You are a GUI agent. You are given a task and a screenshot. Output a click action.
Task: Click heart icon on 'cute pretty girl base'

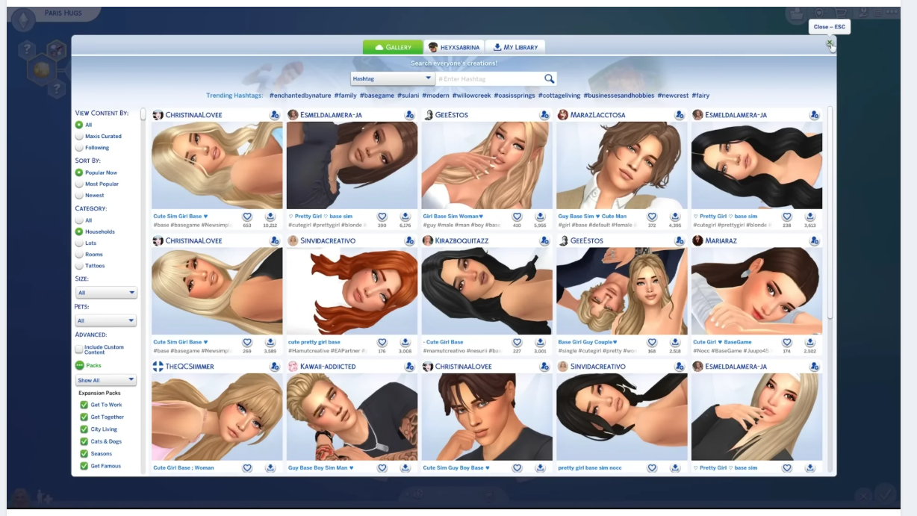point(382,342)
